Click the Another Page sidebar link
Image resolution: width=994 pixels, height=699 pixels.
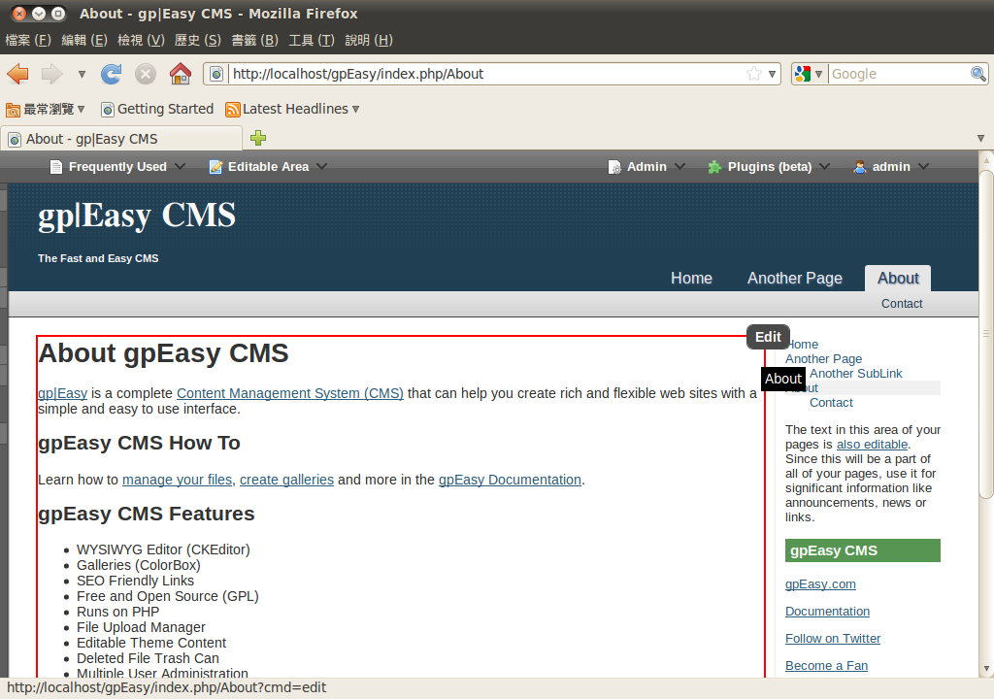pos(823,359)
